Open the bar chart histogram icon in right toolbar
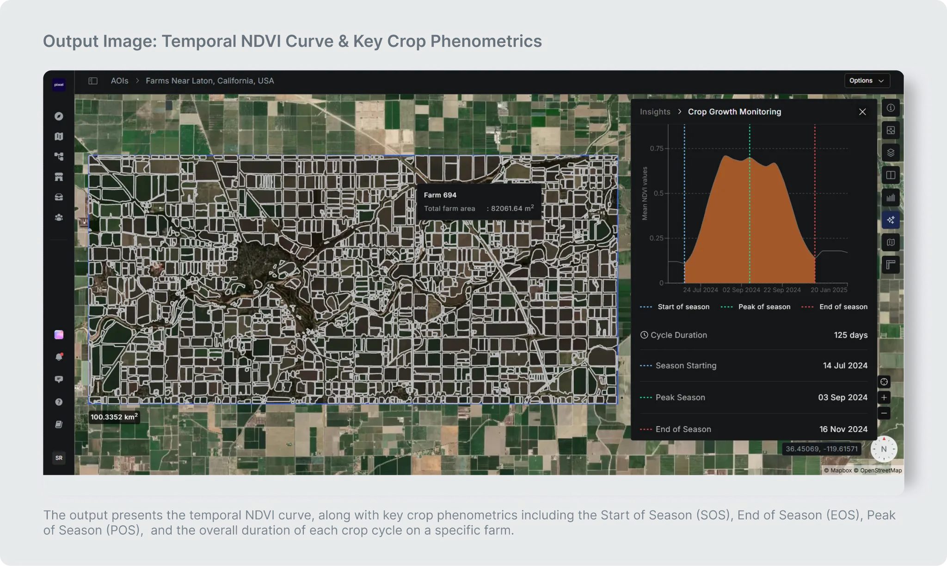 tap(891, 197)
